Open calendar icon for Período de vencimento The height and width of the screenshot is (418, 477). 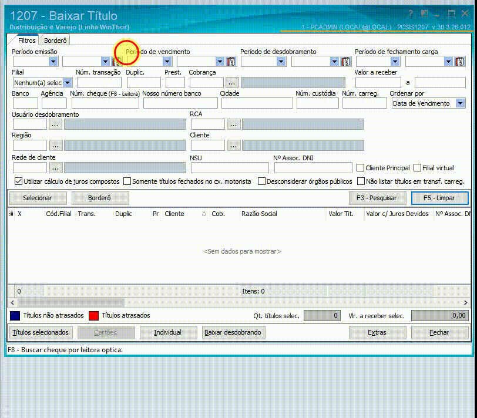coord(231,62)
